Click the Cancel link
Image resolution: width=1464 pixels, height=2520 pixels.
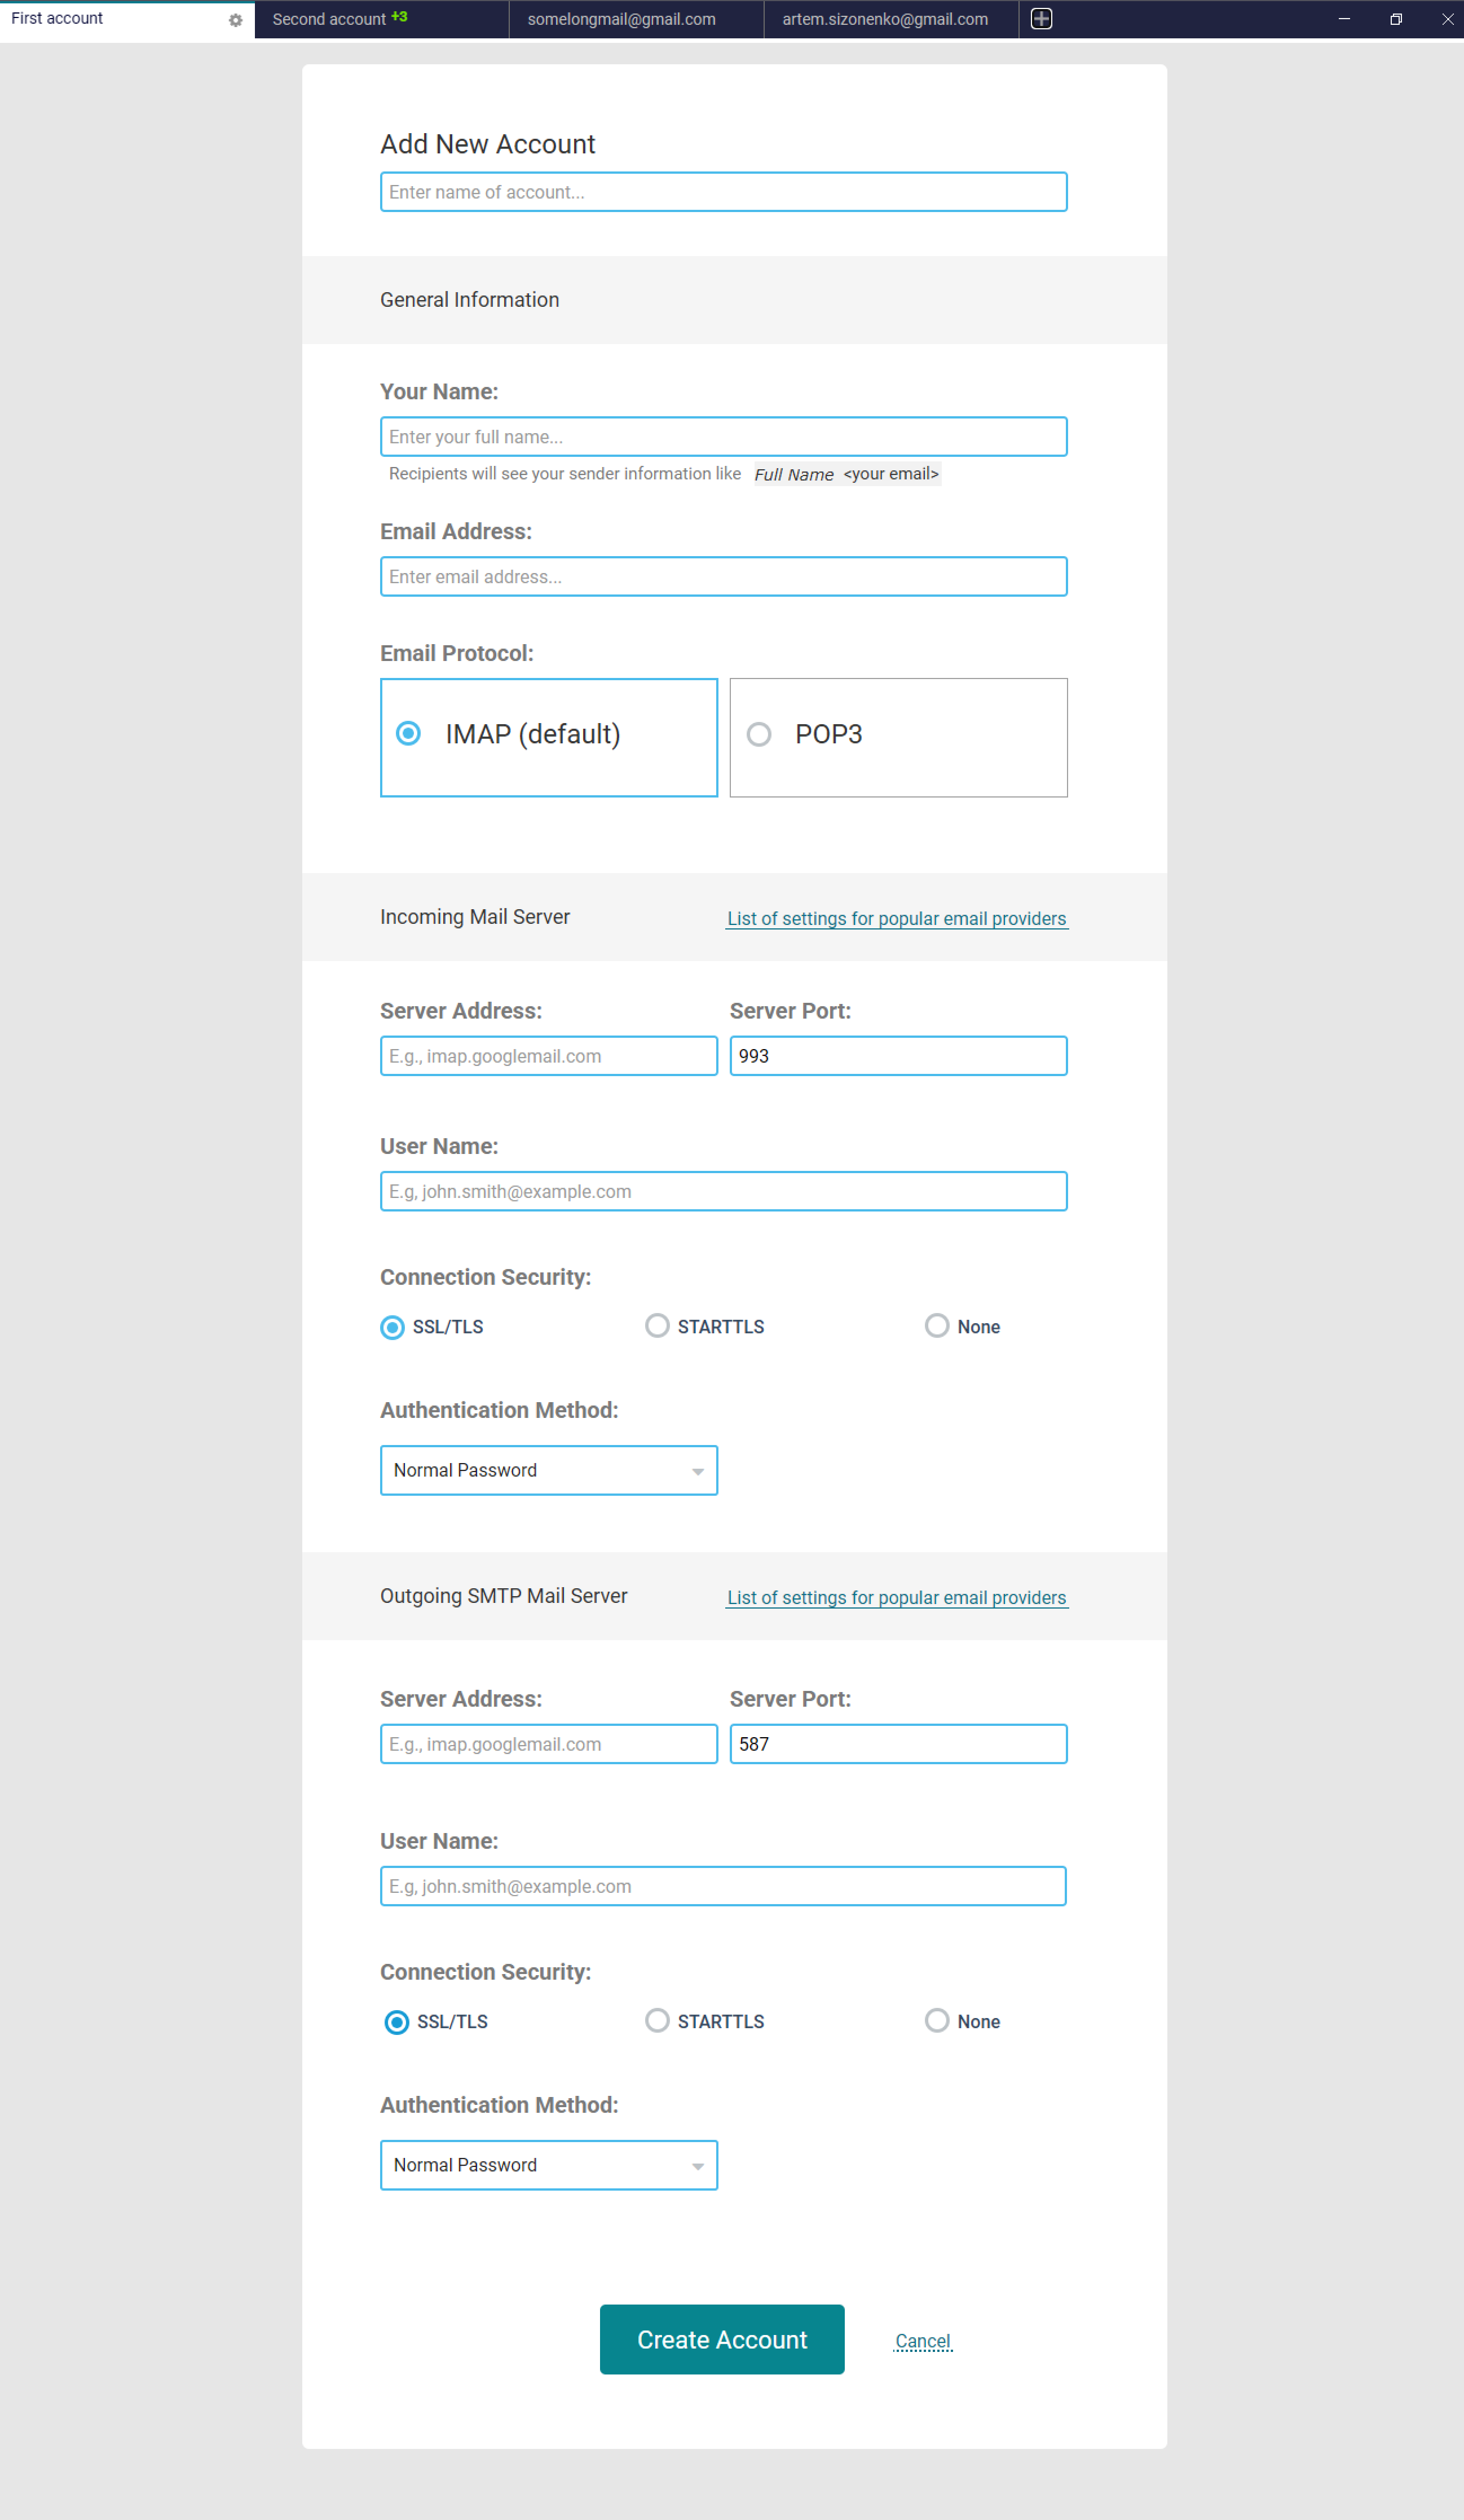pos(922,2341)
